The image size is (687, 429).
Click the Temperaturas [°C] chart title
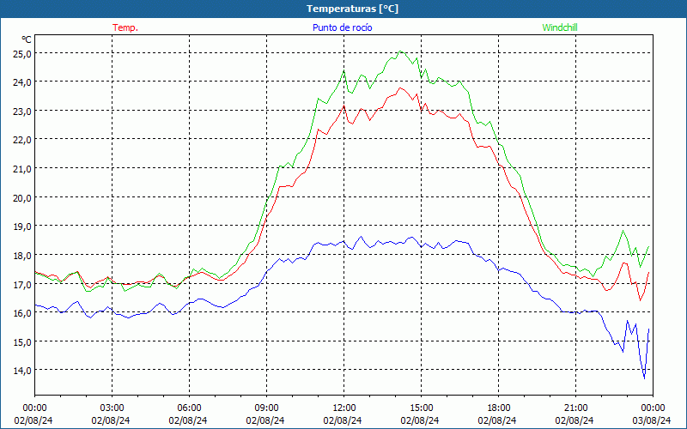352,9
